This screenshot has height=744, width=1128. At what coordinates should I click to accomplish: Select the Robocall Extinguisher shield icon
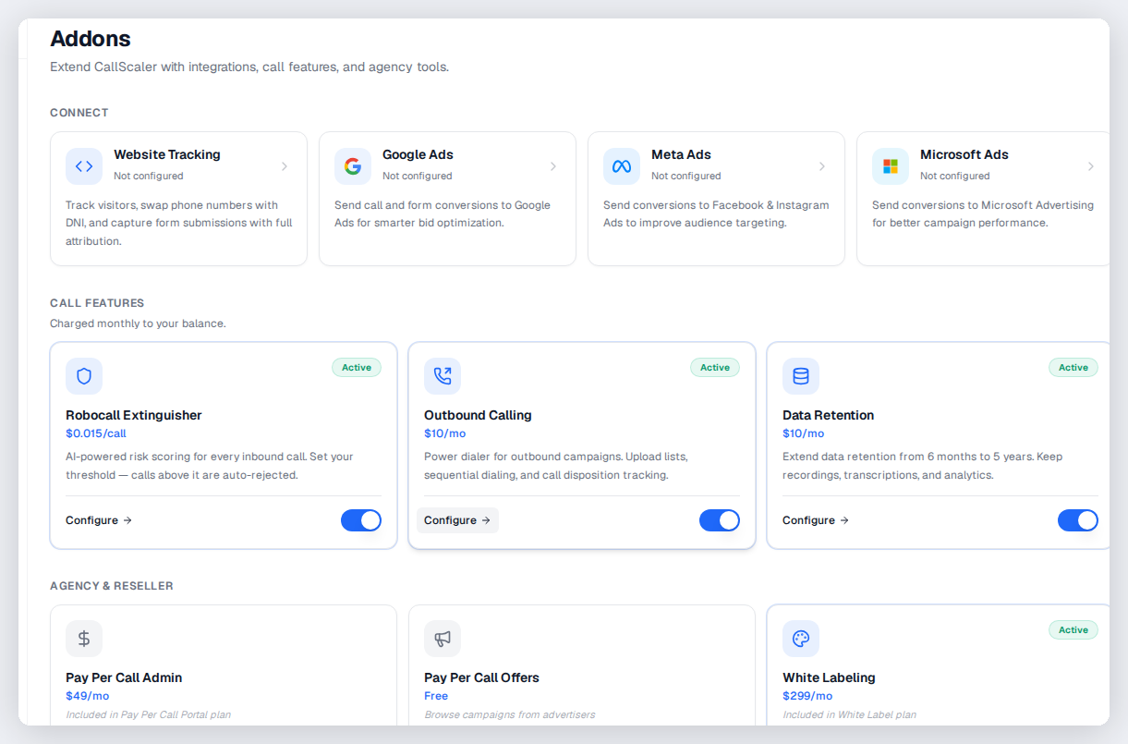tap(84, 376)
